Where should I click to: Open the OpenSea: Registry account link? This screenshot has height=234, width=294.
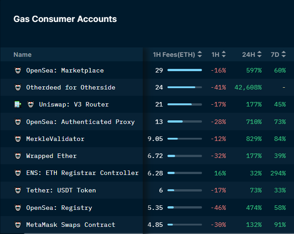(x=59, y=208)
